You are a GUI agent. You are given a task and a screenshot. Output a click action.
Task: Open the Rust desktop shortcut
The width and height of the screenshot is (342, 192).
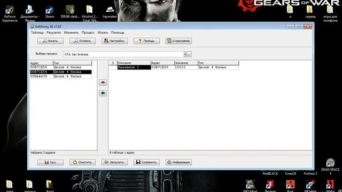pyautogui.click(x=290, y=186)
